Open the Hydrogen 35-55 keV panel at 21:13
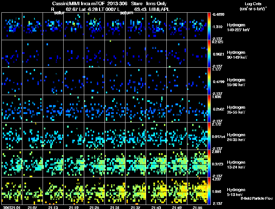The width and height of the screenshot is (275, 209). pos(53,108)
